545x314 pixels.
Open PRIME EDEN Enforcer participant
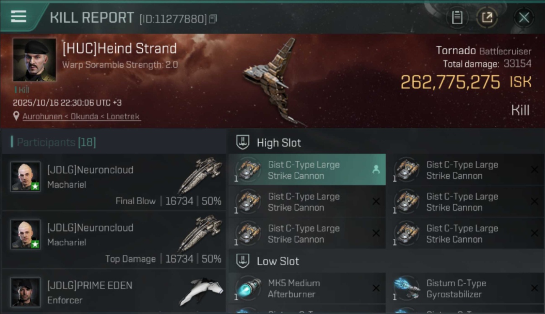[x=114, y=292]
